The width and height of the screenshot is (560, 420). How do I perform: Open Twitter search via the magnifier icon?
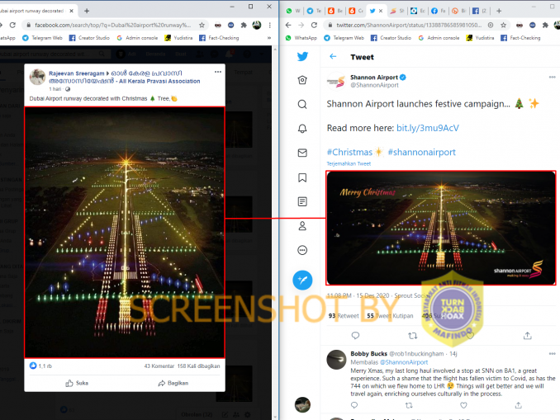tap(302, 104)
